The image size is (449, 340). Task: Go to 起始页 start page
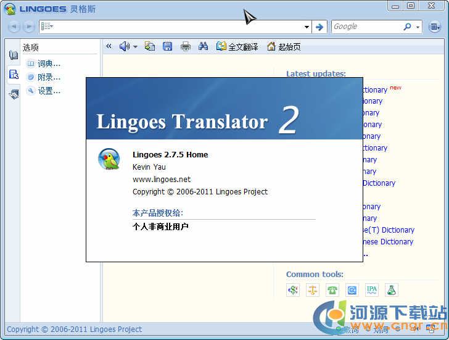(284, 46)
